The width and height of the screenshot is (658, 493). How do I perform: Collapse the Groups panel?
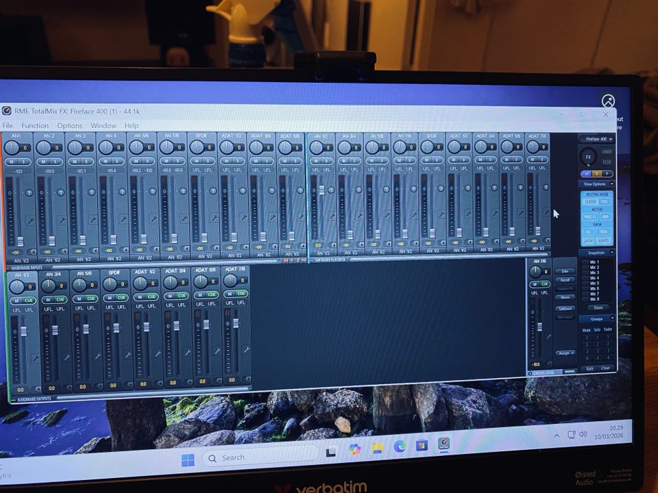[x=612, y=319]
